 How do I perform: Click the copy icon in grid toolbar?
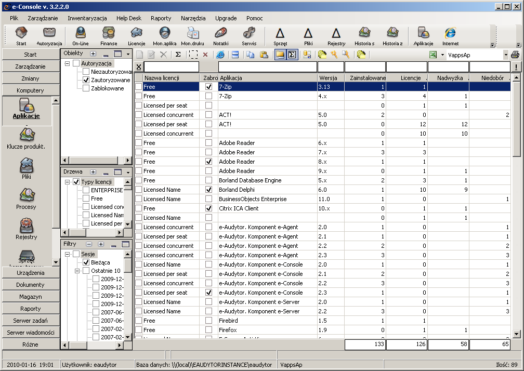point(250,55)
